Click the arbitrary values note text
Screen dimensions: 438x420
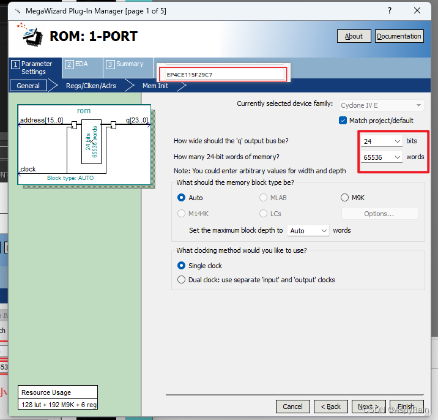pyautogui.click(x=260, y=171)
